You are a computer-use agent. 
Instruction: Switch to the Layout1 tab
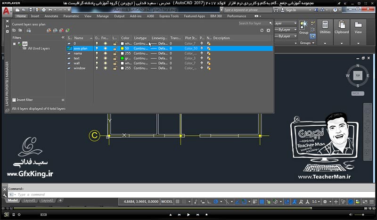[29, 200]
